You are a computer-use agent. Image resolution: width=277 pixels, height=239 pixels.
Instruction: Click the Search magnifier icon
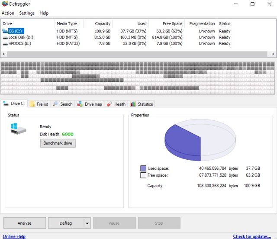[55, 104]
